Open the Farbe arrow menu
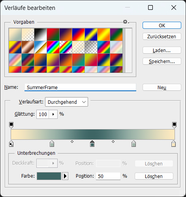The width and height of the screenshot is (186, 197). 65,176
